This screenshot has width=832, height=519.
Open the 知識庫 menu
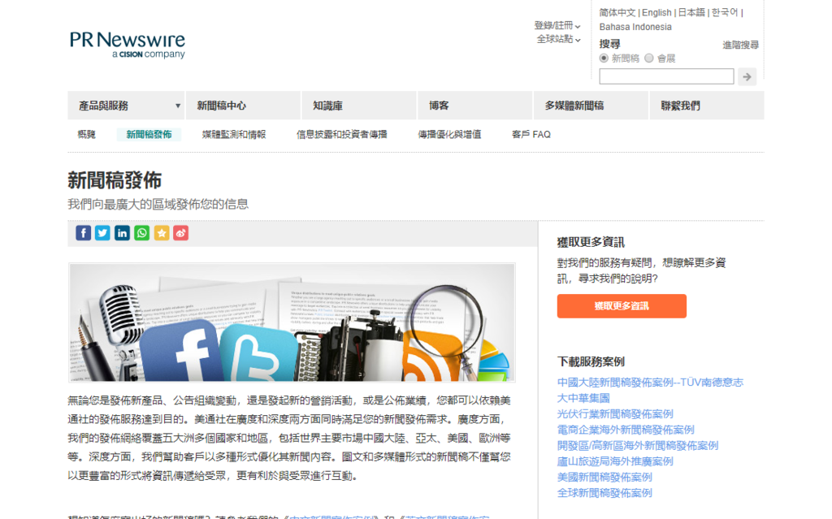(x=358, y=106)
